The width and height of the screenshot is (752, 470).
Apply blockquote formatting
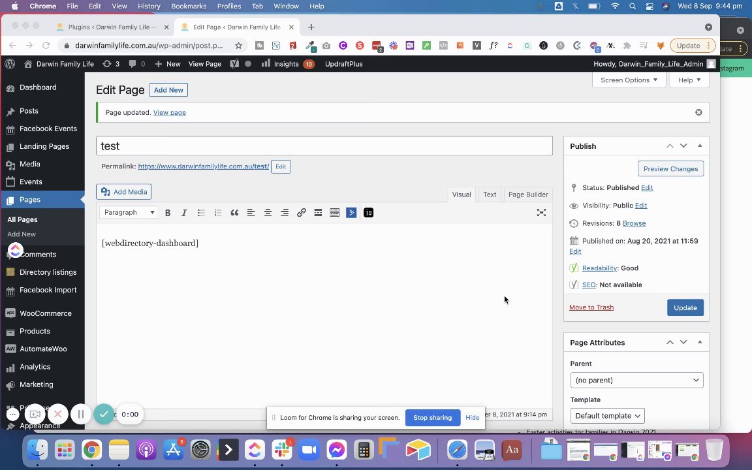point(234,212)
